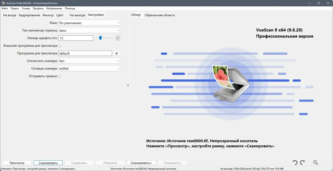Click the output size status bar text
The width and height of the screenshot is (333, 171).
point(252,169)
